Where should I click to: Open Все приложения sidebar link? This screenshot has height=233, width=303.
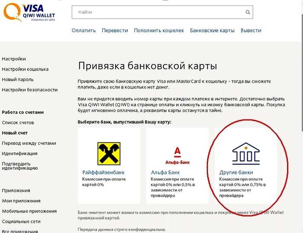tap(20, 231)
